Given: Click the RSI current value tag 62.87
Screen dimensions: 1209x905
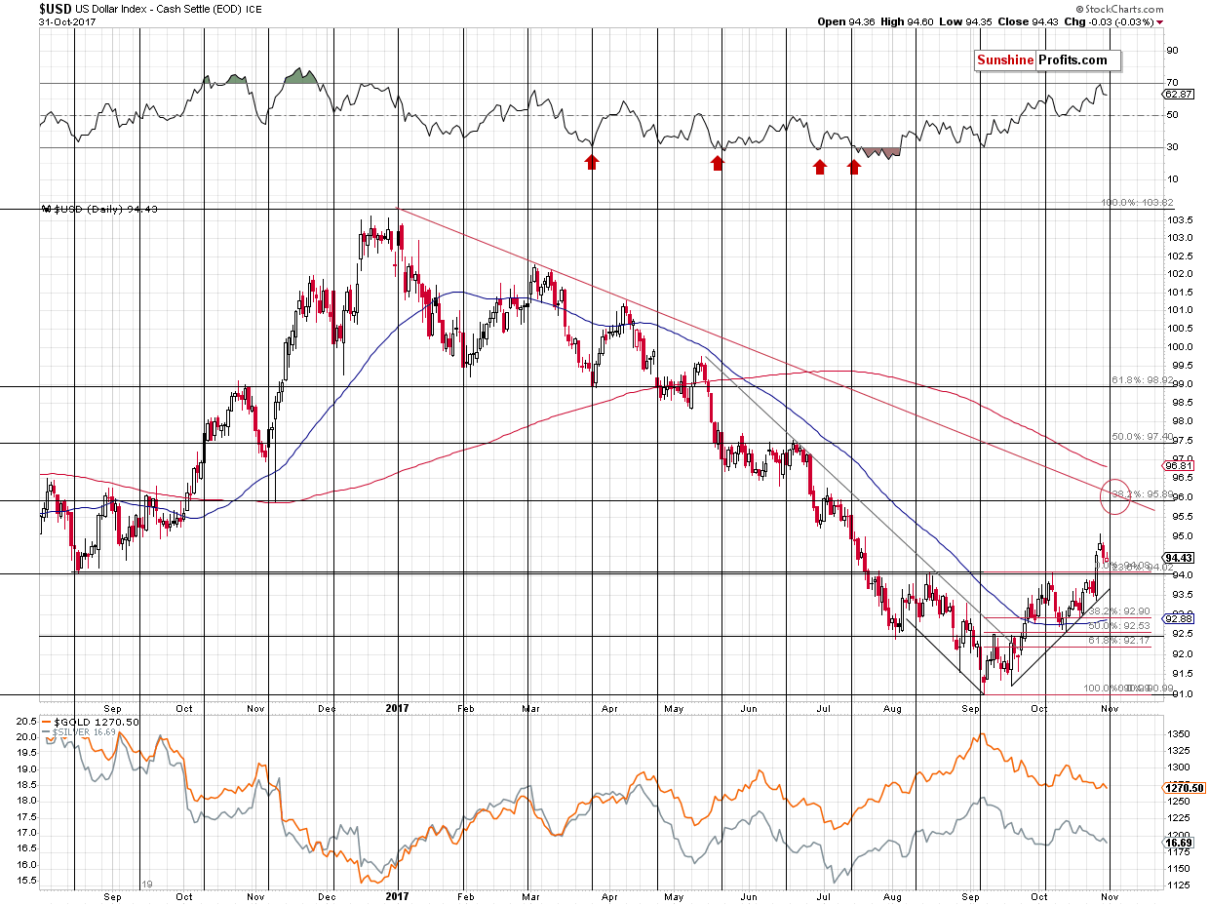Looking at the screenshot, I should [x=1179, y=95].
